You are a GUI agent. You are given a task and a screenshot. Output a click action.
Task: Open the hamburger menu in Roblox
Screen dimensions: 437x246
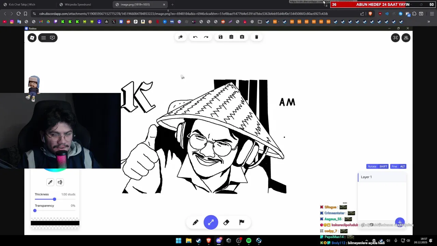pos(43,38)
